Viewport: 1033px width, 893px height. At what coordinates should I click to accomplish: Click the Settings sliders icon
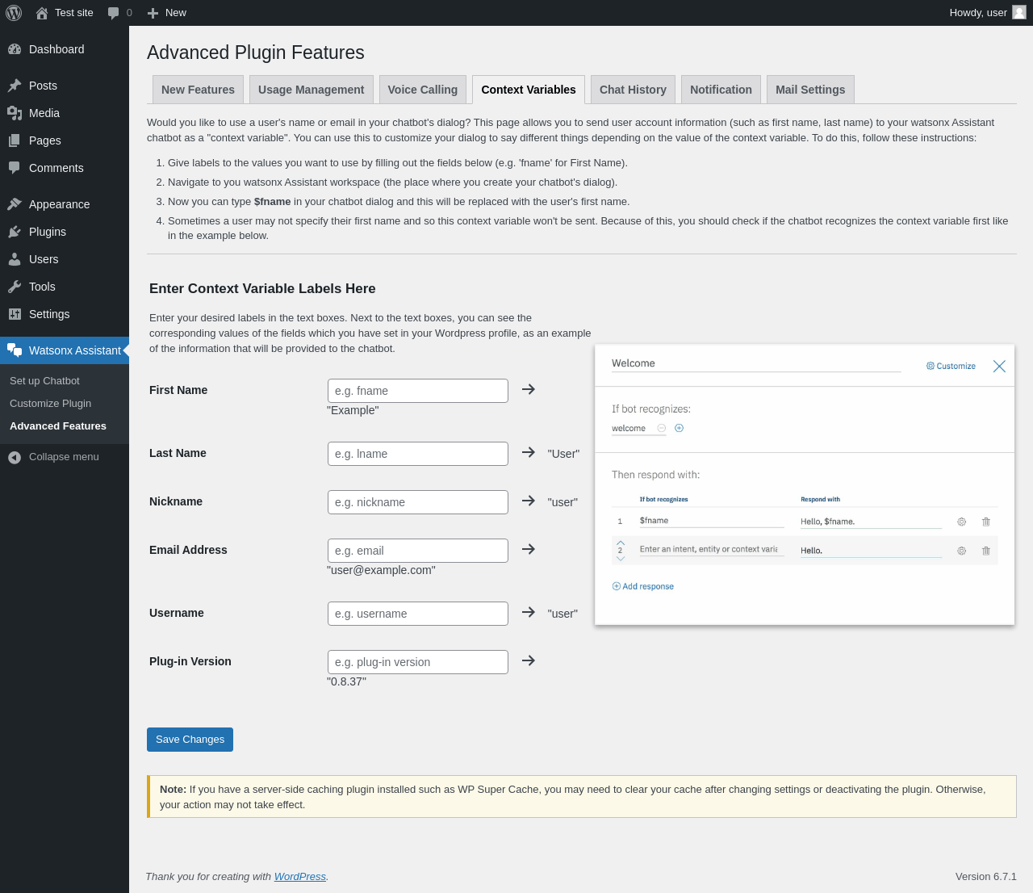[15, 314]
